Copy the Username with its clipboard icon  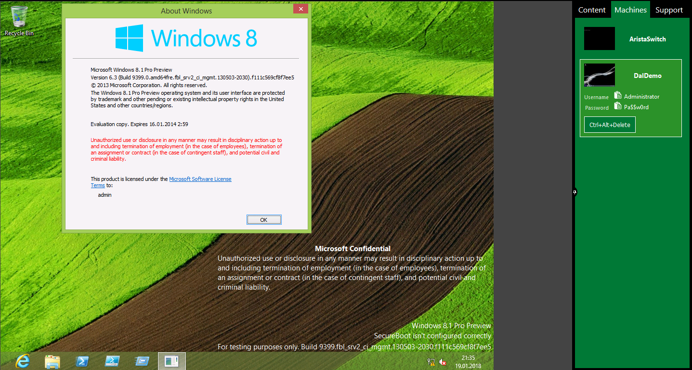618,96
